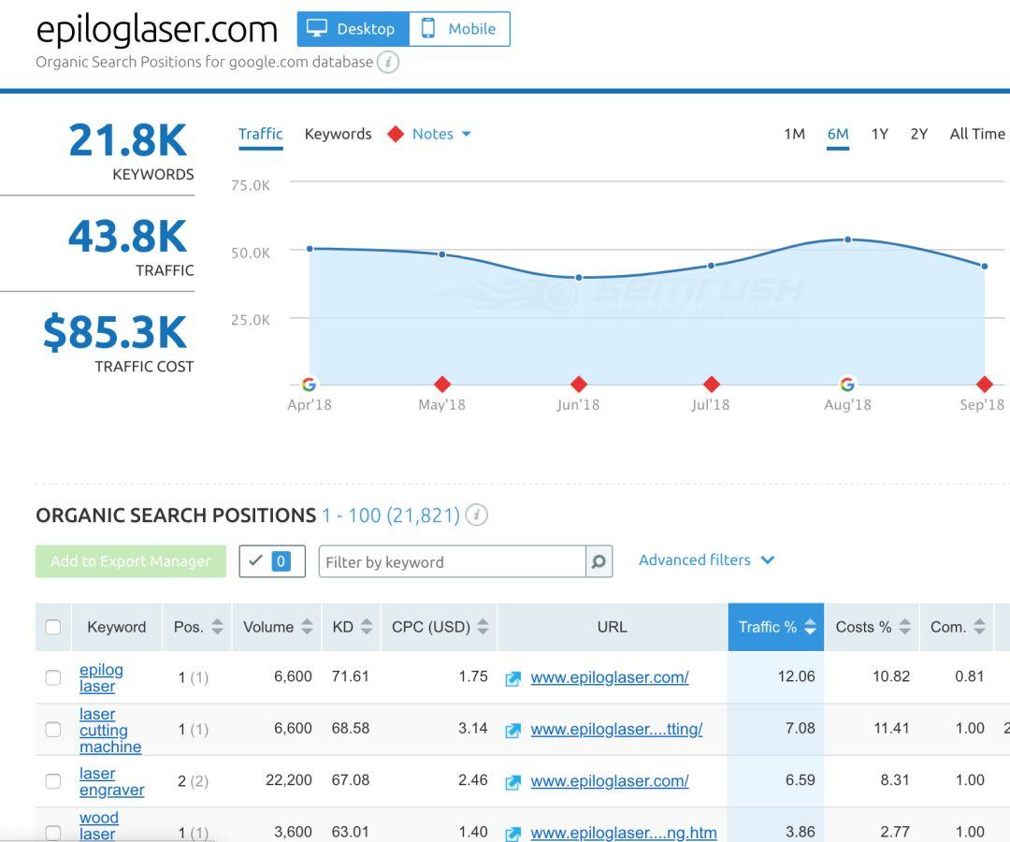Click the search magnifier in keyword filter
This screenshot has width=1010, height=842.
(x=599, y=561)
